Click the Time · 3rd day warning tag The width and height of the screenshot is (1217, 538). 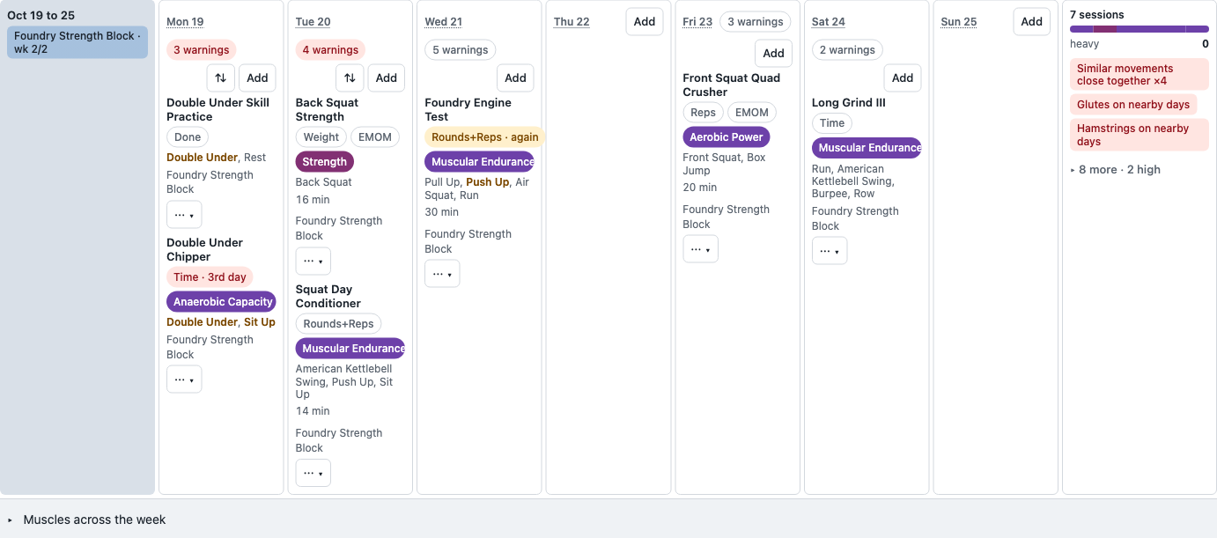(210, 277)
